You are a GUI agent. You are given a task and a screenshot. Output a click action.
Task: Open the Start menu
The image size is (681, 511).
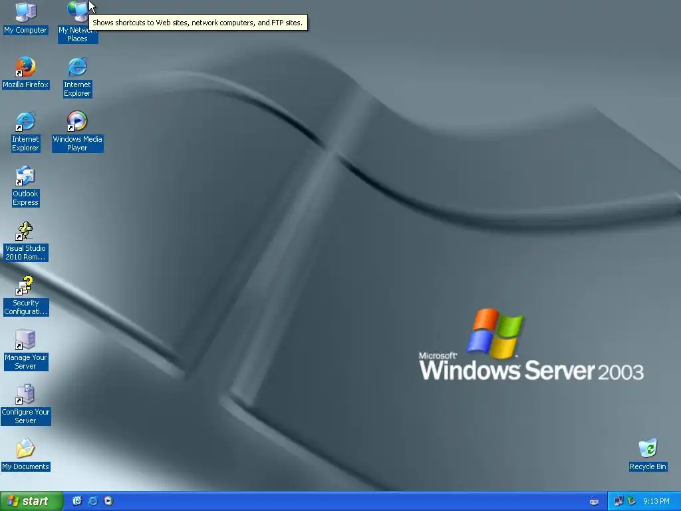pos(31,501)
